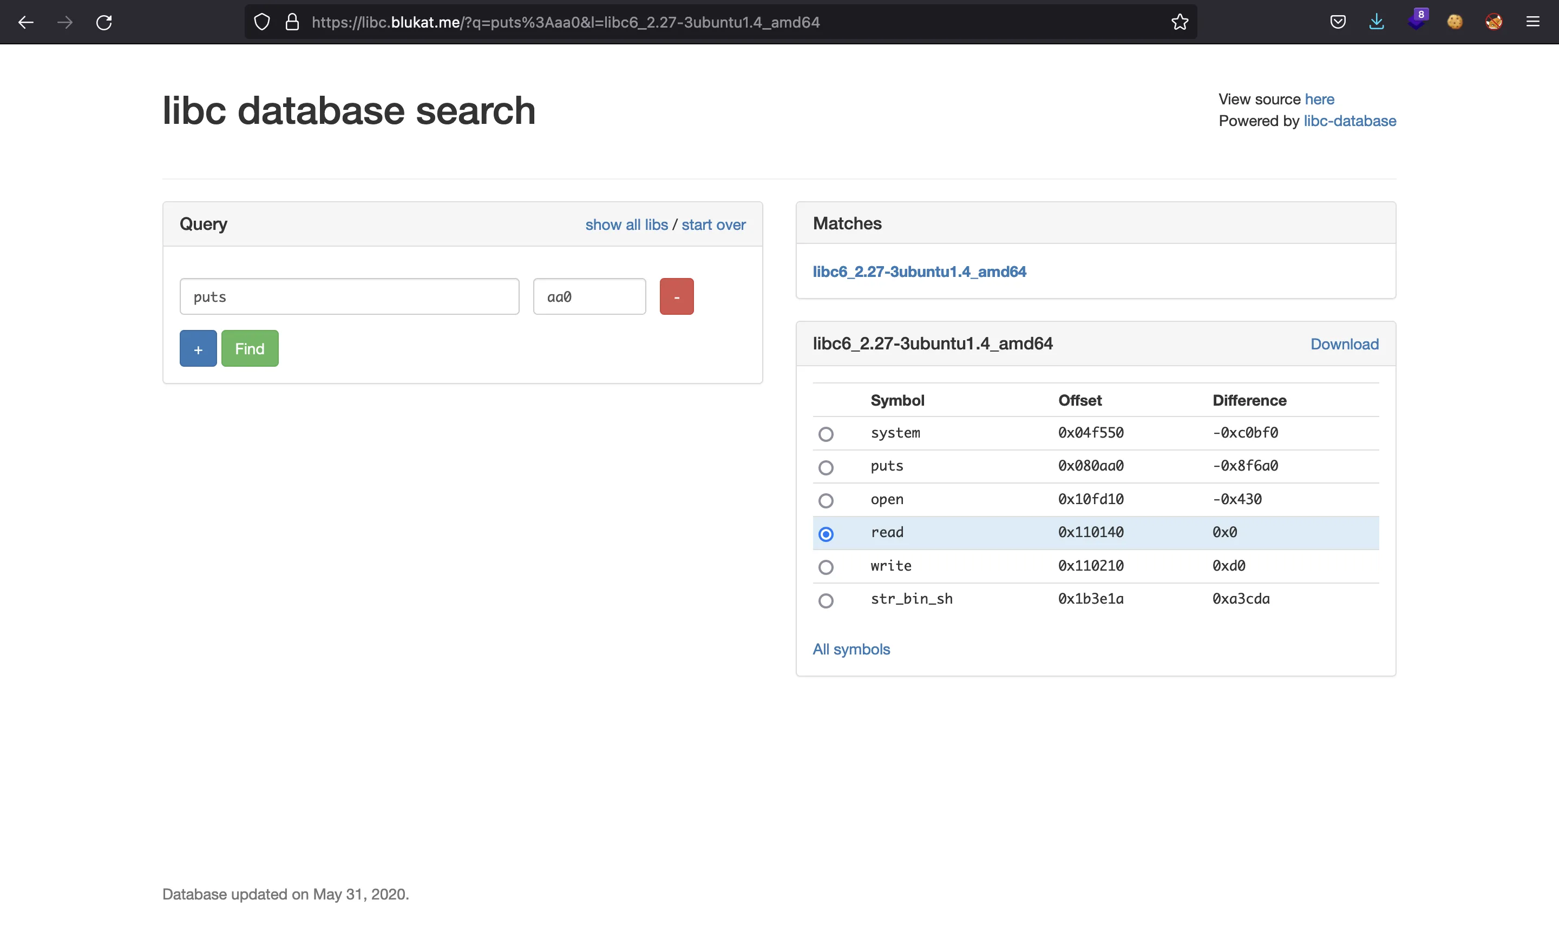The height and width of the screenshot is (926, 1559).
Task: Click the red proxy extension icon
Action: [x=1494, y=23]
